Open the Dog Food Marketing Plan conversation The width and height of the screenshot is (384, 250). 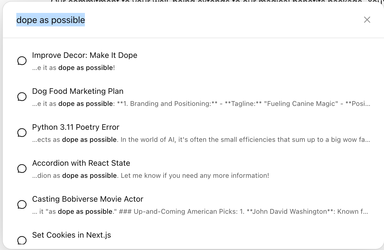[78, 91]
